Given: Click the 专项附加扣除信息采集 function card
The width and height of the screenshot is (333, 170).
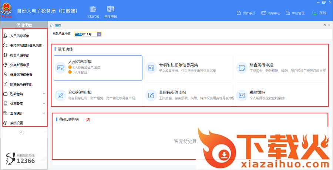Looking at the screenshot, I should coord(188,68).
